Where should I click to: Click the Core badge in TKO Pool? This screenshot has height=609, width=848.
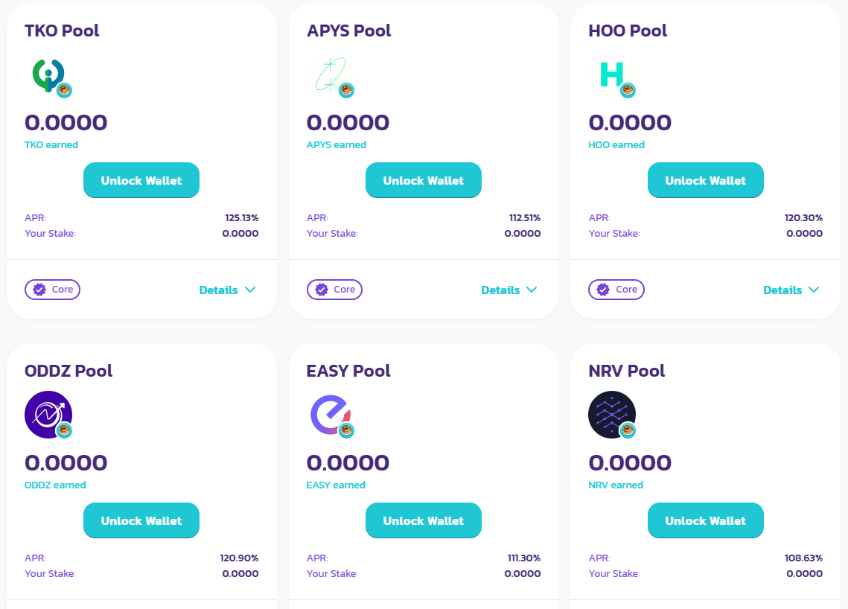click(52, 290)
